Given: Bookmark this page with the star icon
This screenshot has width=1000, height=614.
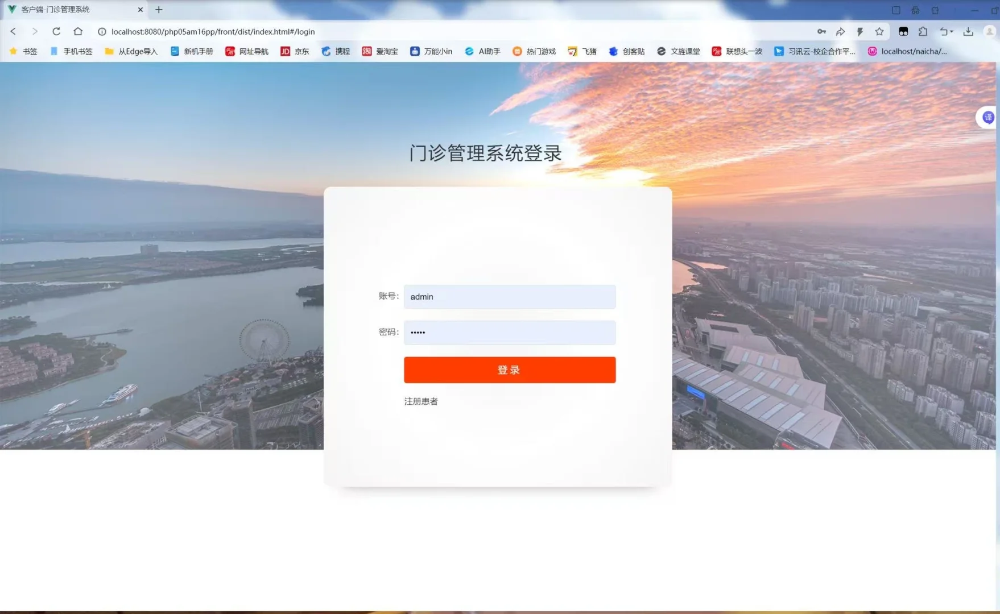Looking at the screenshot, I should (881, 32).
